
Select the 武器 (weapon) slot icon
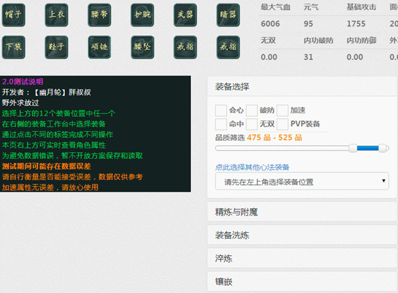tap(185, 13)
